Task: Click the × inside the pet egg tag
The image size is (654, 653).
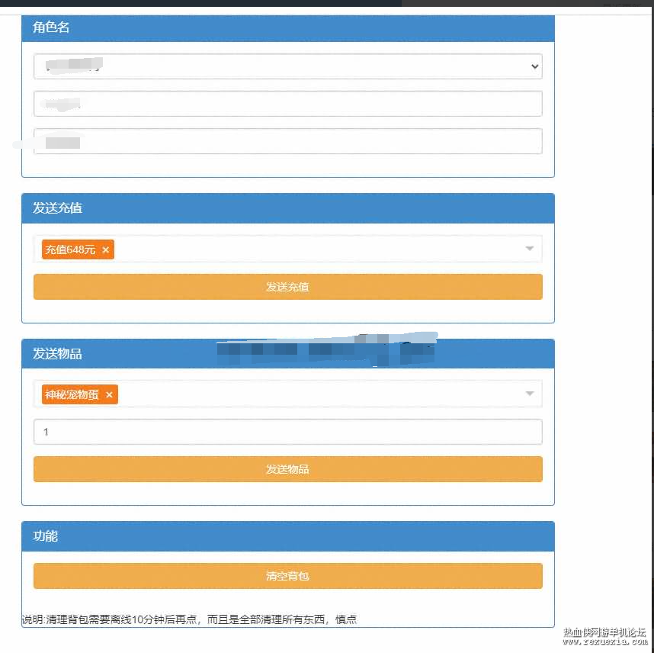Action: pos(109,394)
